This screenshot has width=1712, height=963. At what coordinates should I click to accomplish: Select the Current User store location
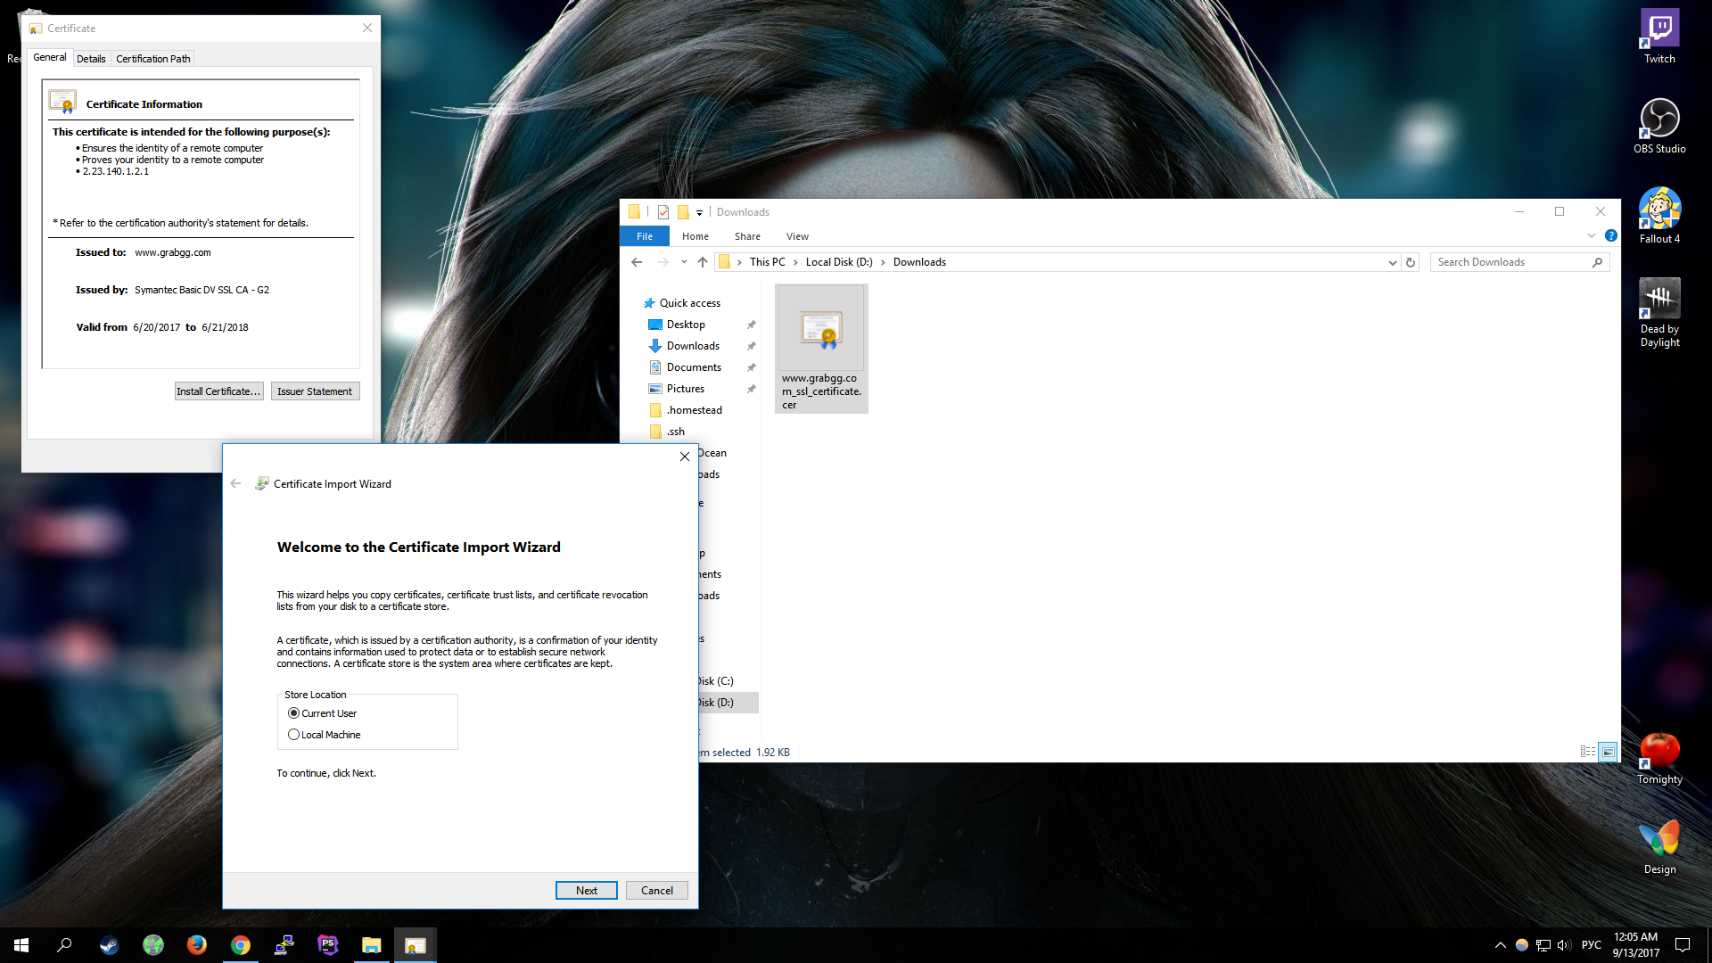pos(322,713)
